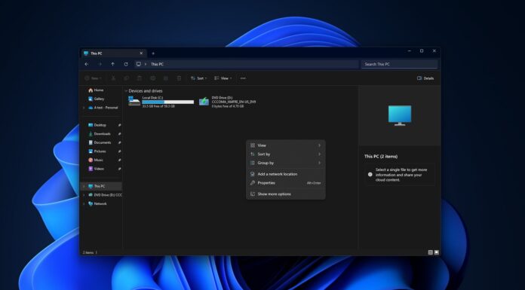Refresh the This PC view

tap(126, 64)
